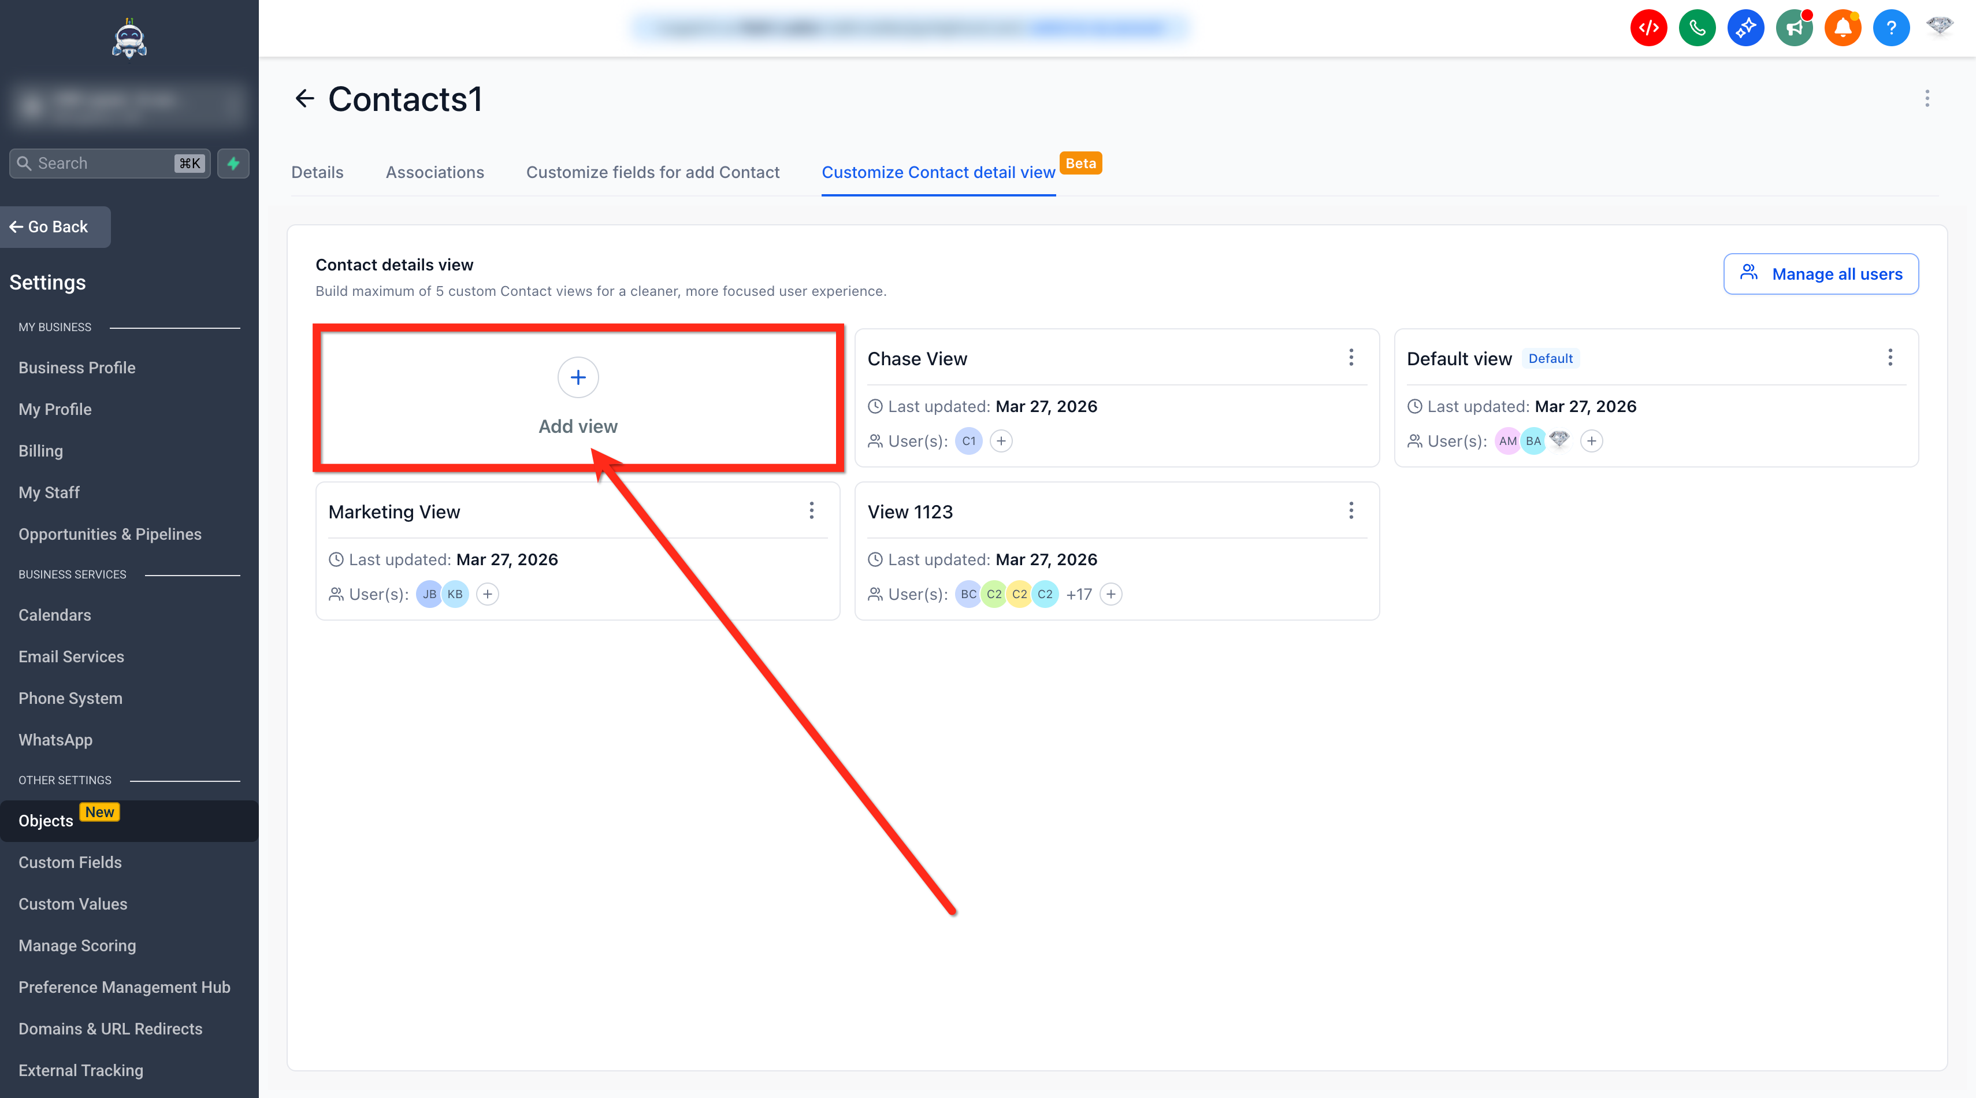Open the megaphone announcements icon
This screenshot has width=1976, height=1098.
pos(1793,28)
